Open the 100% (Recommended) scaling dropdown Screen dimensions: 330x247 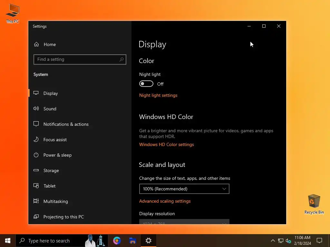pyautogui.click(x=184, y=189)
